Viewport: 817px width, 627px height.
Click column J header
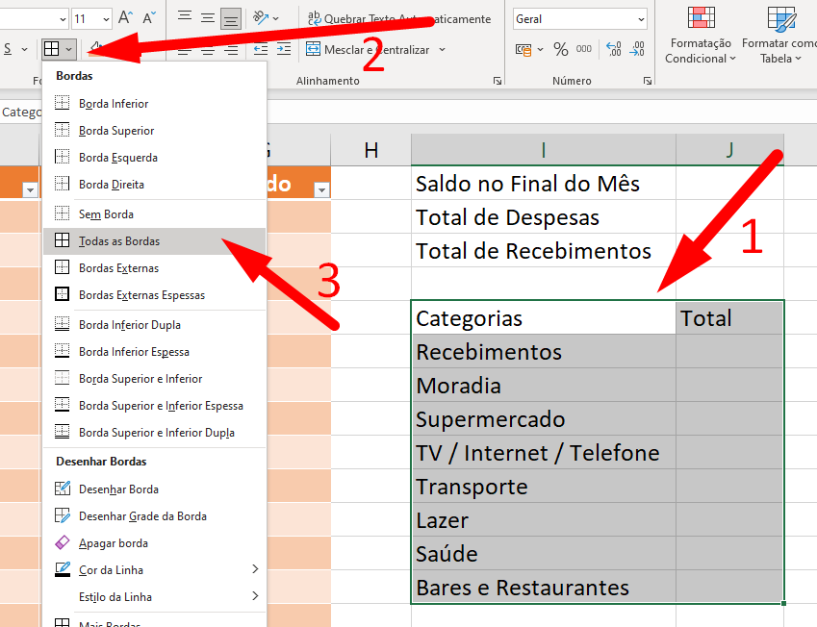coord(729,151)
